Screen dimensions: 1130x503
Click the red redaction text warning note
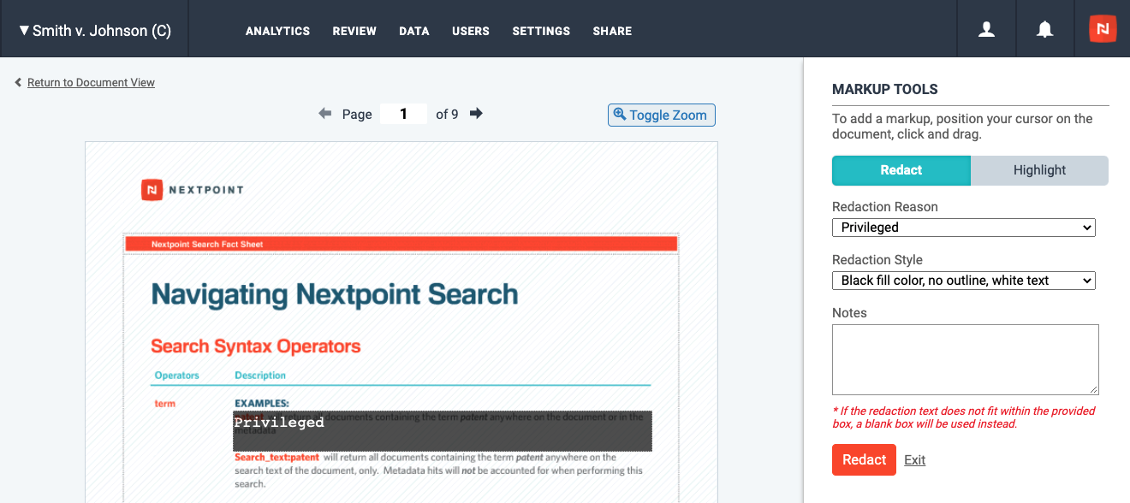pyautogui.click(x=964, y=417)
